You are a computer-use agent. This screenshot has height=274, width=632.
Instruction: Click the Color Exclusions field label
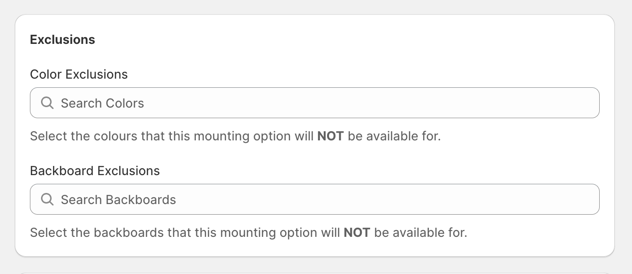pyautogui.click(x=79, y=74)
